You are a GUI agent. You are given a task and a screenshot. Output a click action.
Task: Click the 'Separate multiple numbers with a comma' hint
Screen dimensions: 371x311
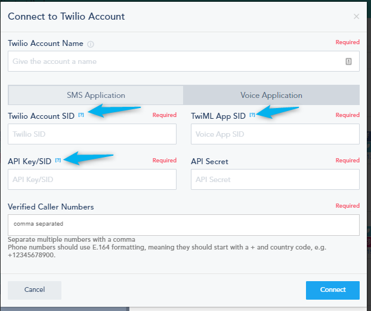coord(72,239)
